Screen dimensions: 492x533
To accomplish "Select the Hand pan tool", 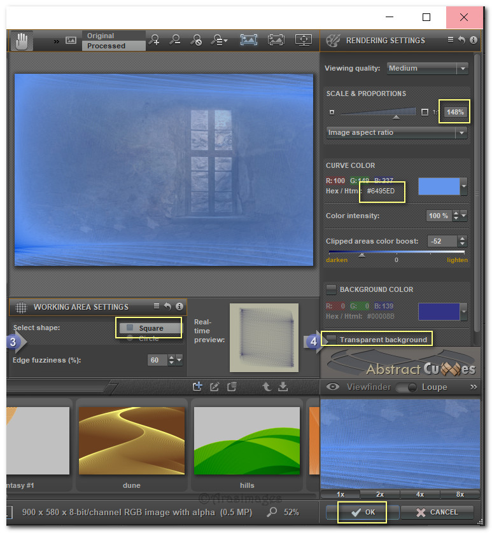I will coord(22,41).
